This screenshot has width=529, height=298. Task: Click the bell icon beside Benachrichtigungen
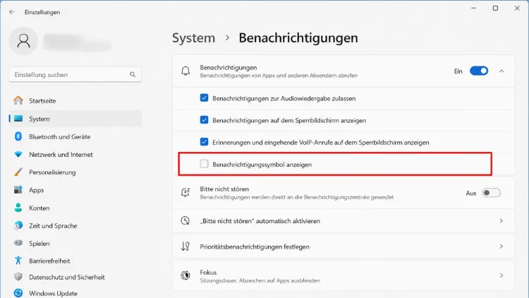(186, 71)
